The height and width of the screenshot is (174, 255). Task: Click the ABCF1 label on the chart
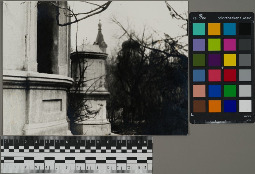pos(248,116)
